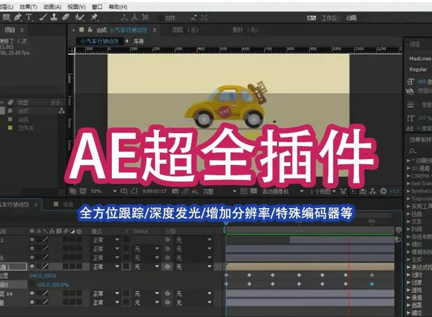Toggle preserve transparency box on 车身 layer
This screenshot has width=432, height=317.
tap(126, 266)
